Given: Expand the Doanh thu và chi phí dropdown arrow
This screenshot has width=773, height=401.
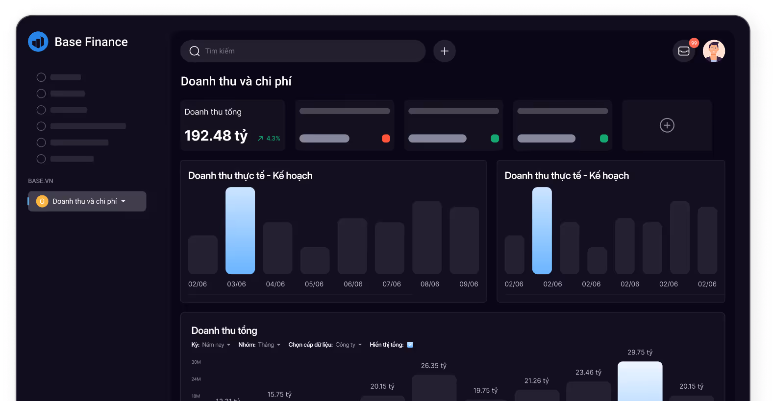Looking at the screenshot, I should [124, 201].
